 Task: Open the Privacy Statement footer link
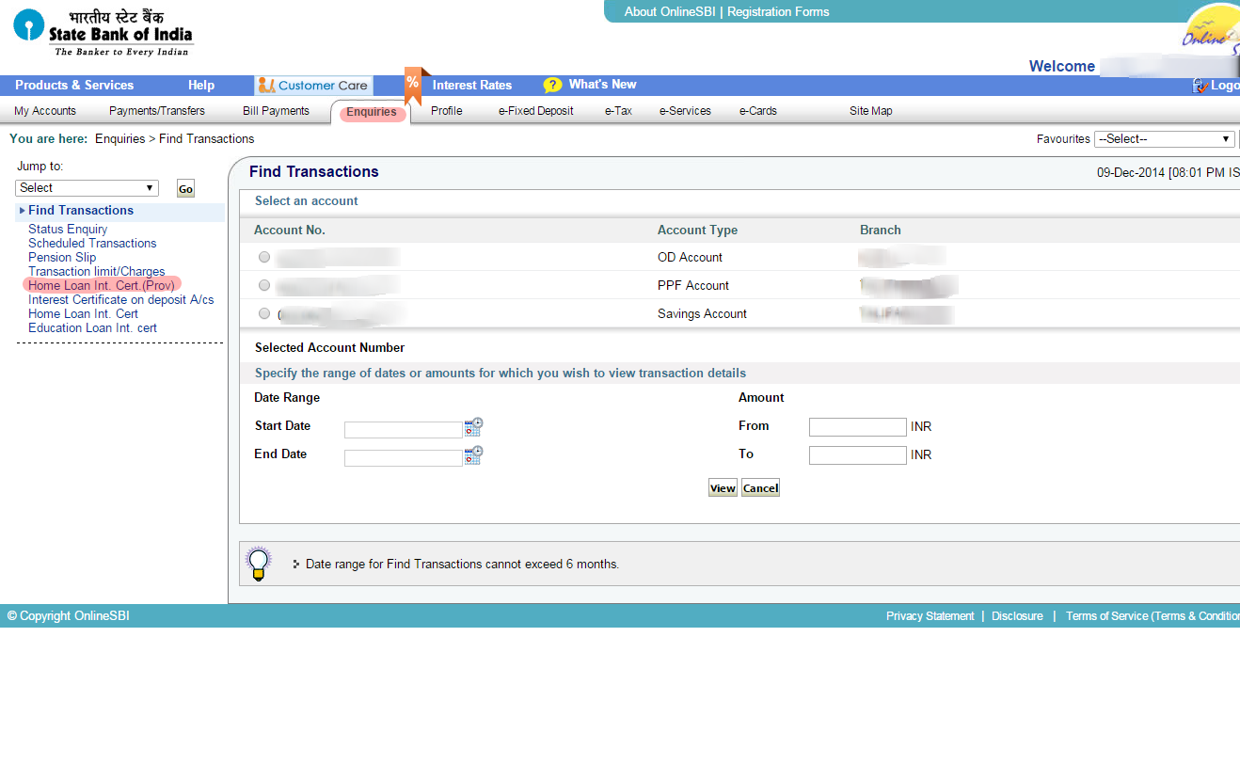[x=930, y=616]
